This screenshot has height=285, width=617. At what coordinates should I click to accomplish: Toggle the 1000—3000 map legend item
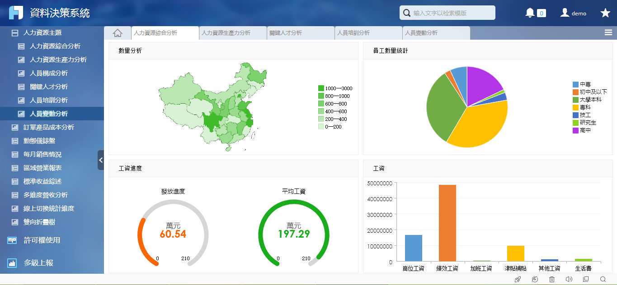click(321, 88)
